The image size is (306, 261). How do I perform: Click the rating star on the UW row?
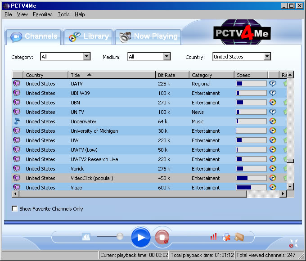pos(285,140)
